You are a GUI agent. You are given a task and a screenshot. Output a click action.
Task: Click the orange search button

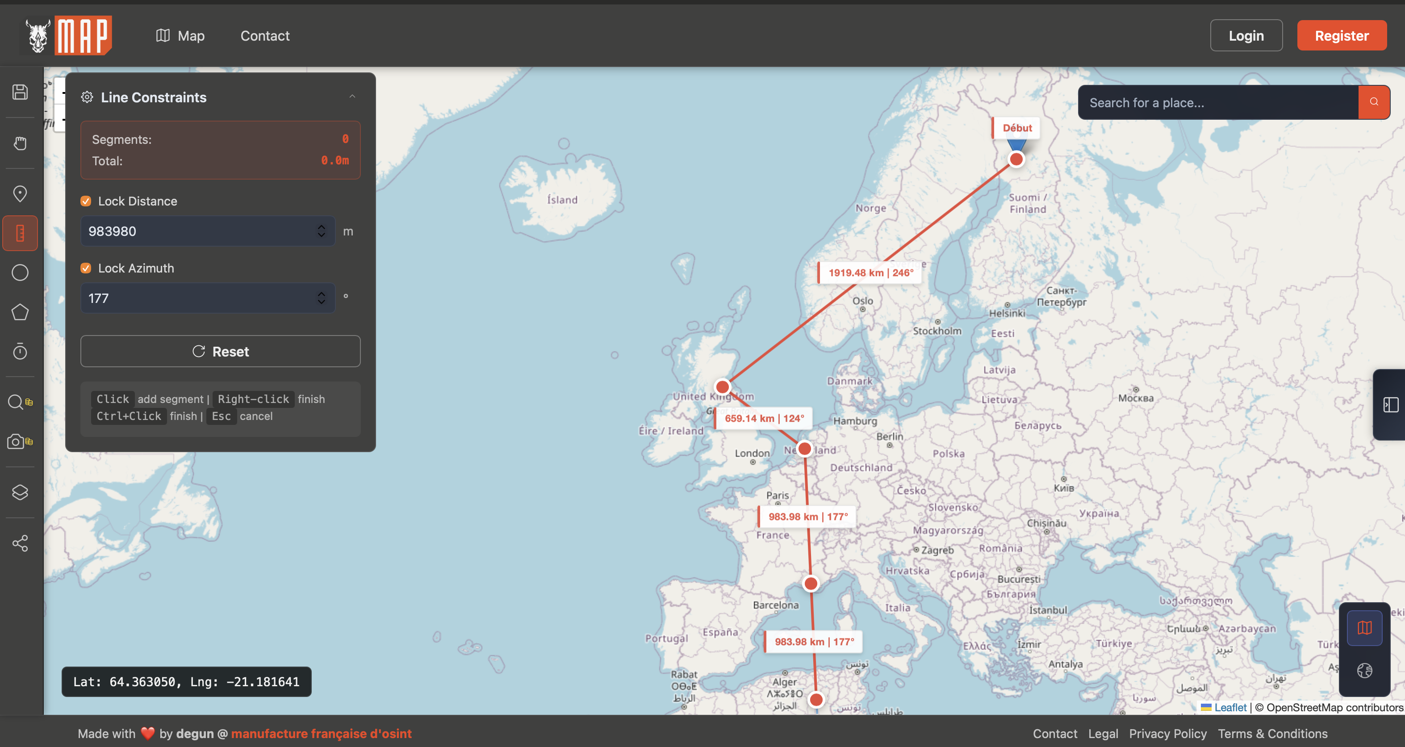[1373, 102]
